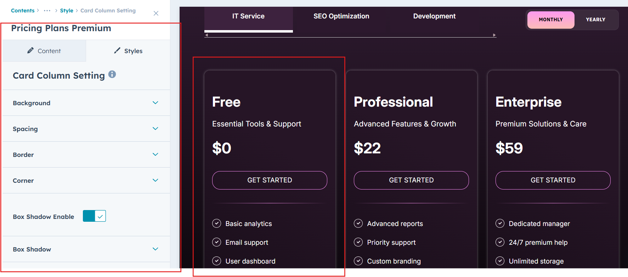Click the checkmark icon beside Advanced reports

pos(358,224)
